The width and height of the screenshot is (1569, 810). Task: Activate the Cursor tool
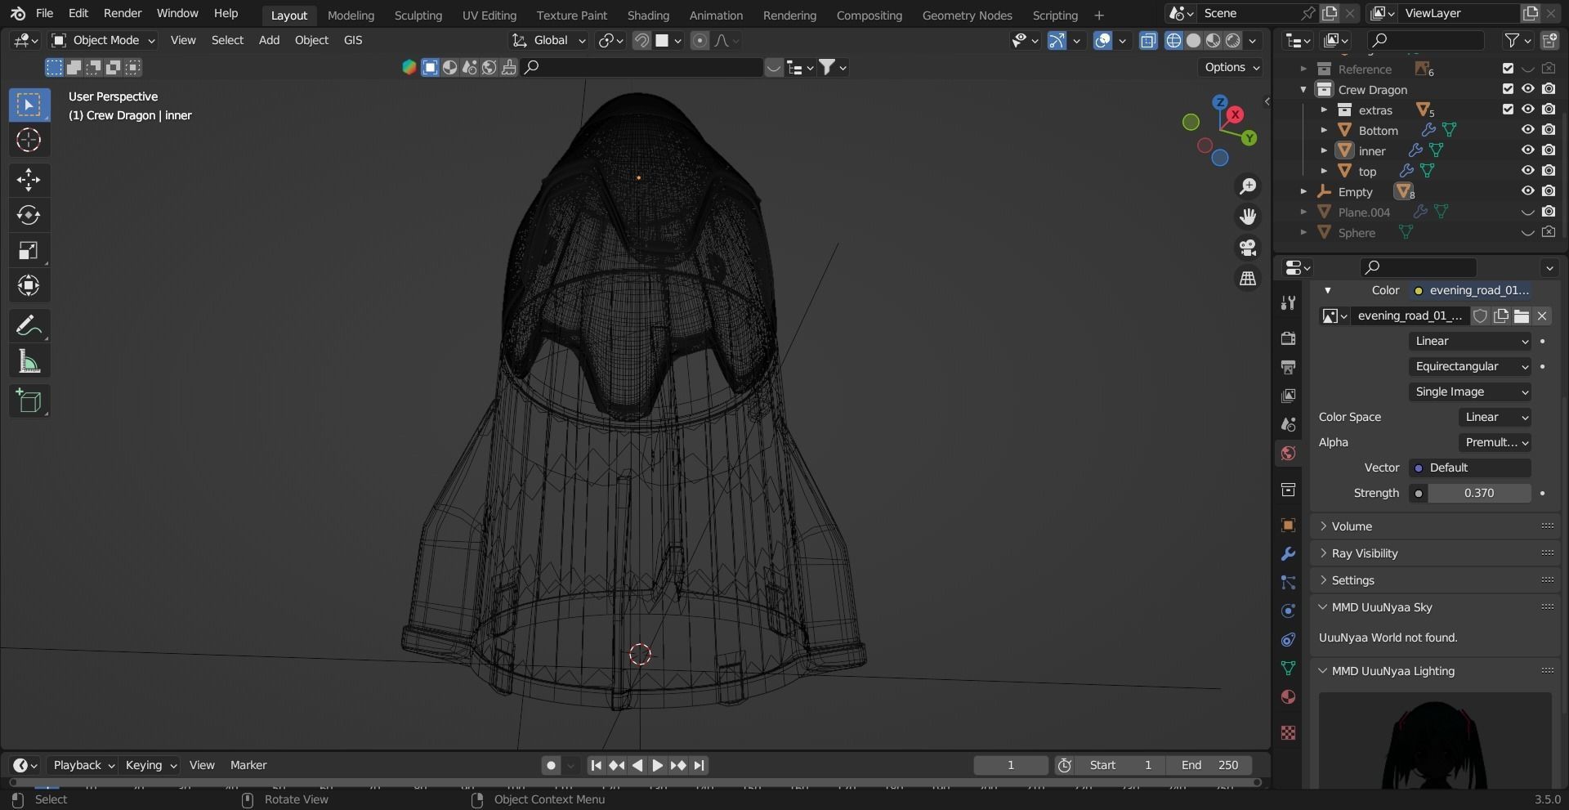click(x=29, y=140)
